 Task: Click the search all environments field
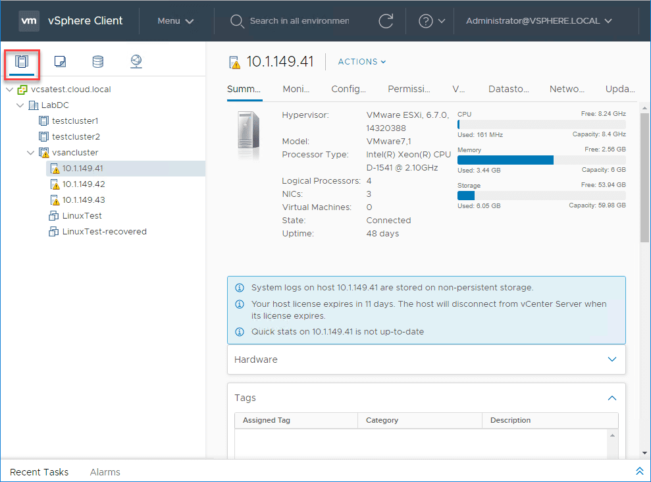(299, 21)
